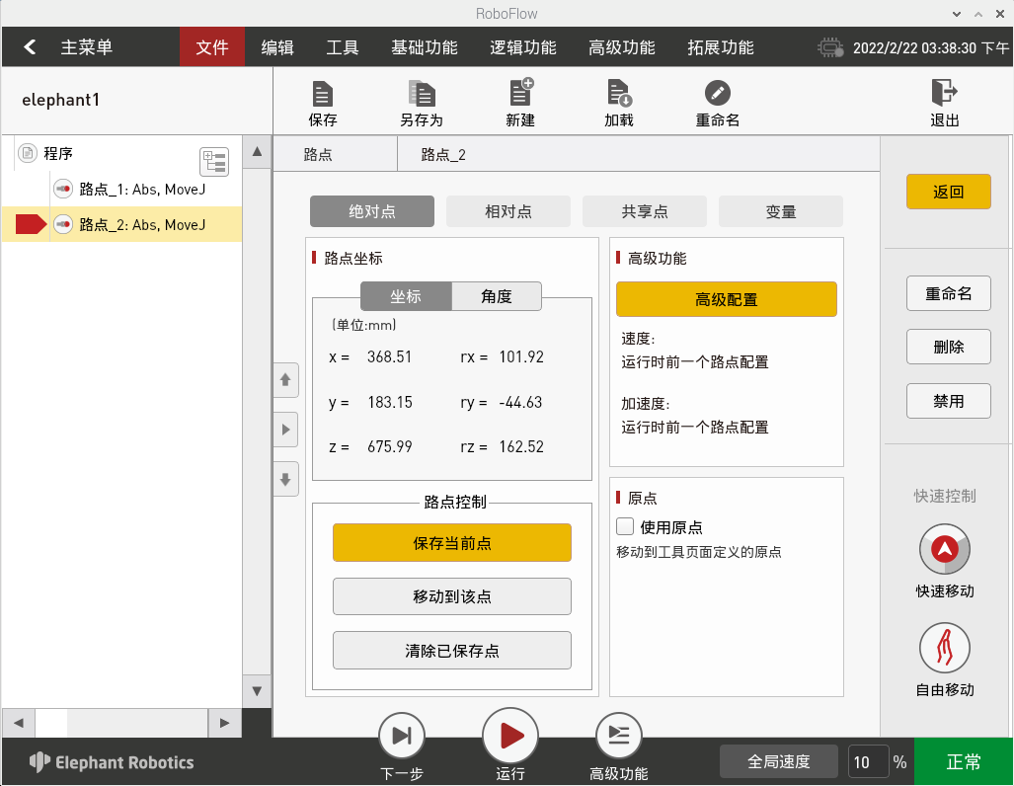Open the Basic Functions (基础功能) menu
The height and width of the screenshot is (786, 1014).
(424, 47)
